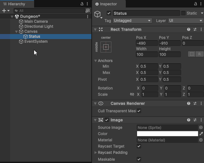204x163 pixels.
Task: Open Image component preset settings icon
Action: (x=195, y=120)
